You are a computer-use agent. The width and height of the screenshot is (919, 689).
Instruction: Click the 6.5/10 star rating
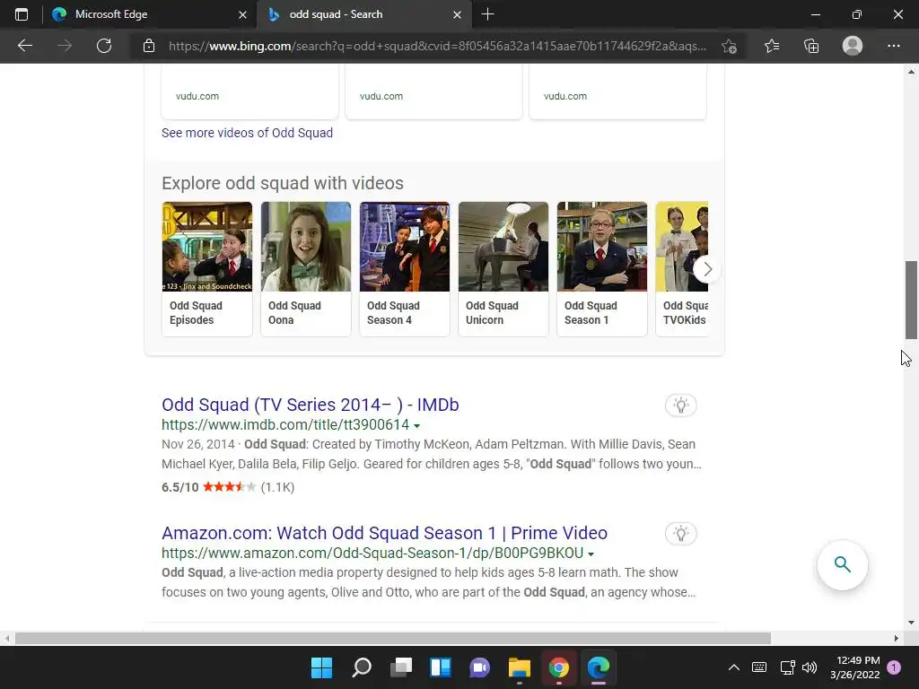[x=228, y=487]
